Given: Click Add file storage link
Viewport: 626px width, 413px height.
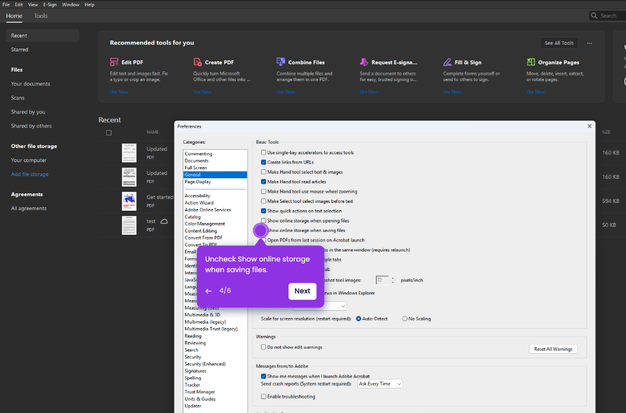Looking at the screenshot, I should pos(30,174).
